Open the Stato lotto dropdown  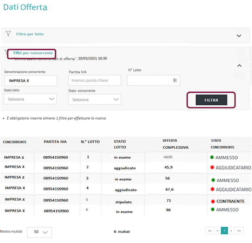pyautogui.click(x=30, y=99)
